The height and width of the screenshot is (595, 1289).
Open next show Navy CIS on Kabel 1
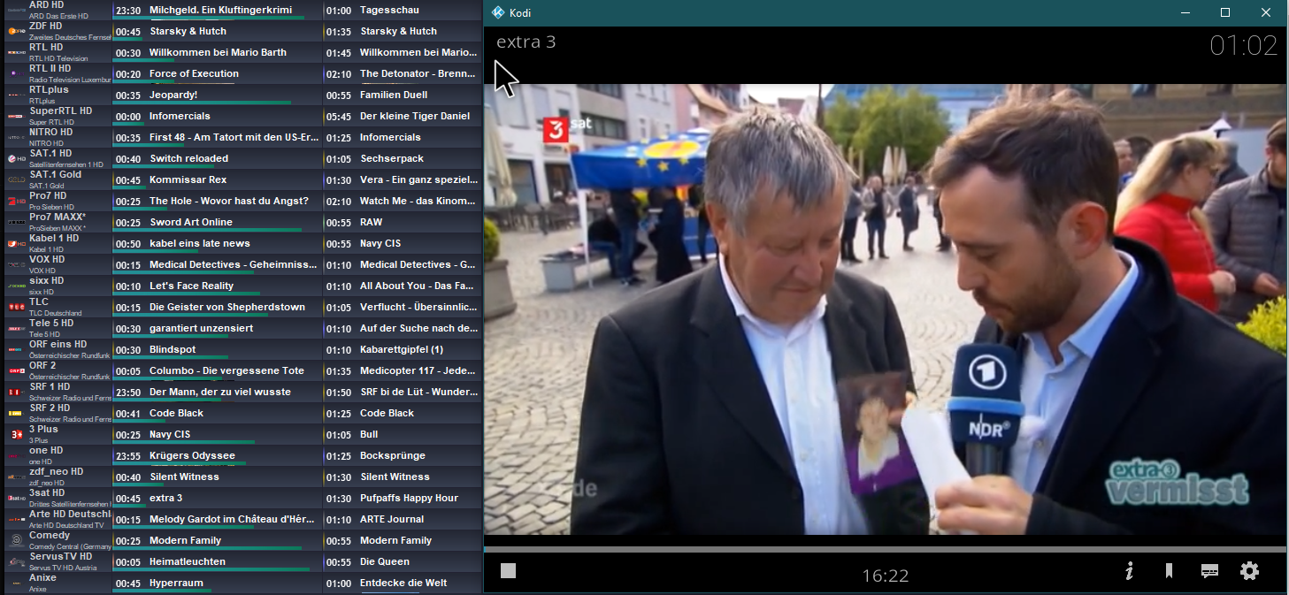coord(380,243)
